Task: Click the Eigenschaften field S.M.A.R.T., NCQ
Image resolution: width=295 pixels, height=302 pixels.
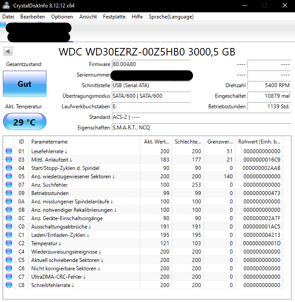Action: coord(201,128)
